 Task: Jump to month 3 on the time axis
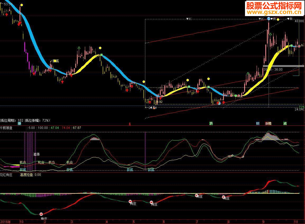(72, 222)
